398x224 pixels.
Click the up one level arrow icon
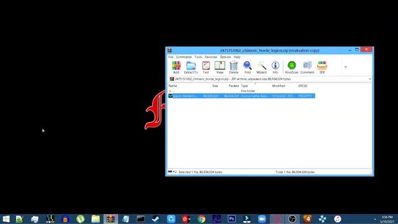[346, 67]
